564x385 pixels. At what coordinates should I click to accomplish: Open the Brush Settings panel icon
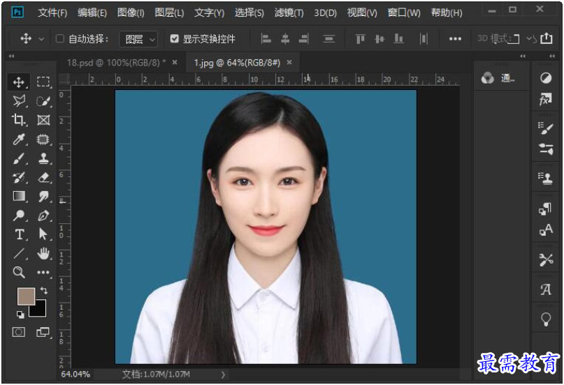[x=546, y=128]
